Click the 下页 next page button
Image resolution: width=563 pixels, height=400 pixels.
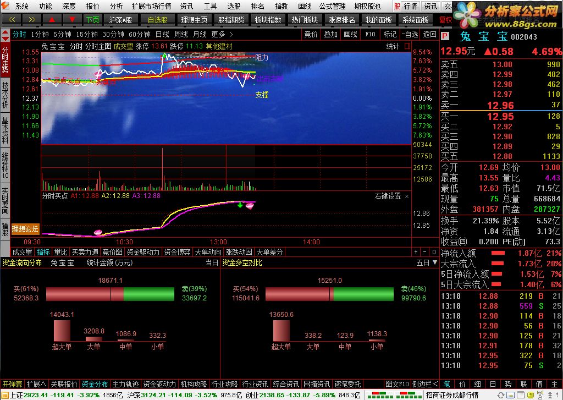[x=92, y=20]
